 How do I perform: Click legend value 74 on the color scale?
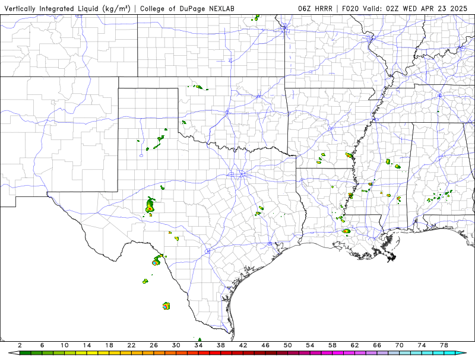click(x=422, y=345)
